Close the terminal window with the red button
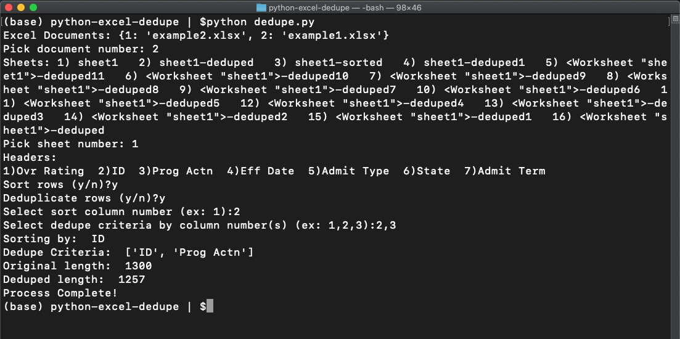 pos(8,7)
